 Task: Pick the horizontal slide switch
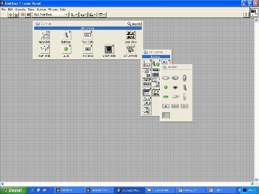click(x=175, y=97)
